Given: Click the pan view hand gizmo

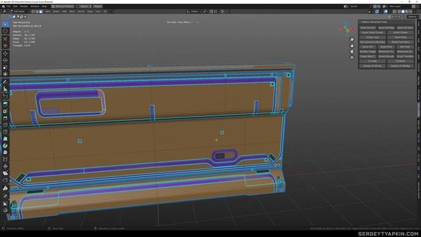Looking at the screenshot, I should click(352, 45).
